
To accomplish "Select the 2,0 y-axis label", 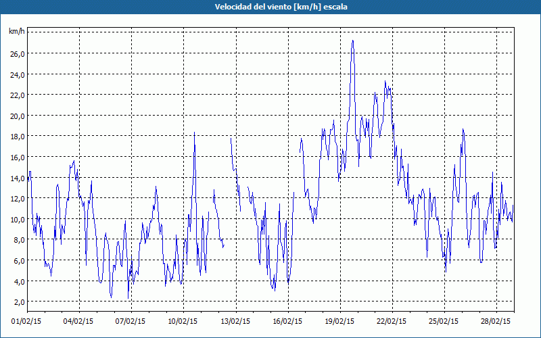I will [x=19, y=302].
